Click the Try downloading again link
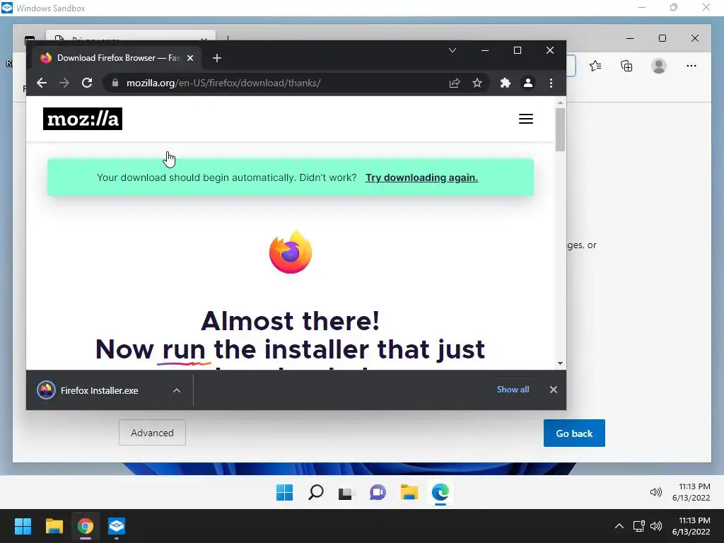 click(421, 177)
